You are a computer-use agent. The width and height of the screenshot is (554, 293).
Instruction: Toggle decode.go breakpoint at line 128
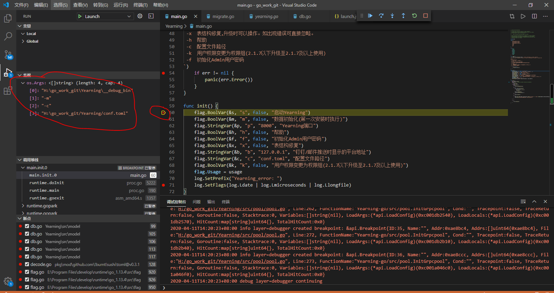27,264
